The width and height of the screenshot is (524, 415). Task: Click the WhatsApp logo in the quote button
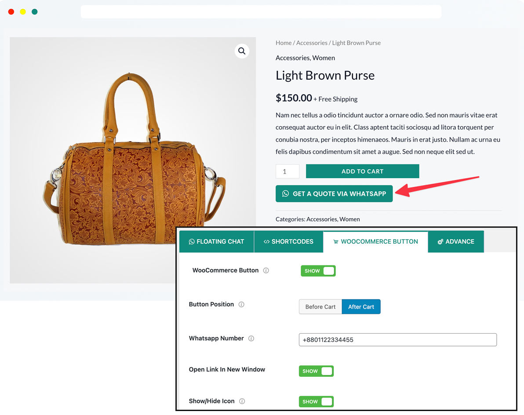[x=285, y=193]
